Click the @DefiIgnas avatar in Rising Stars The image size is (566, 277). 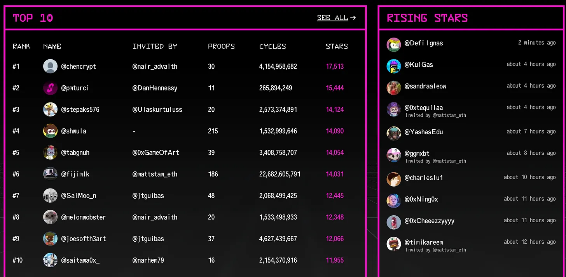coord(393,44)
